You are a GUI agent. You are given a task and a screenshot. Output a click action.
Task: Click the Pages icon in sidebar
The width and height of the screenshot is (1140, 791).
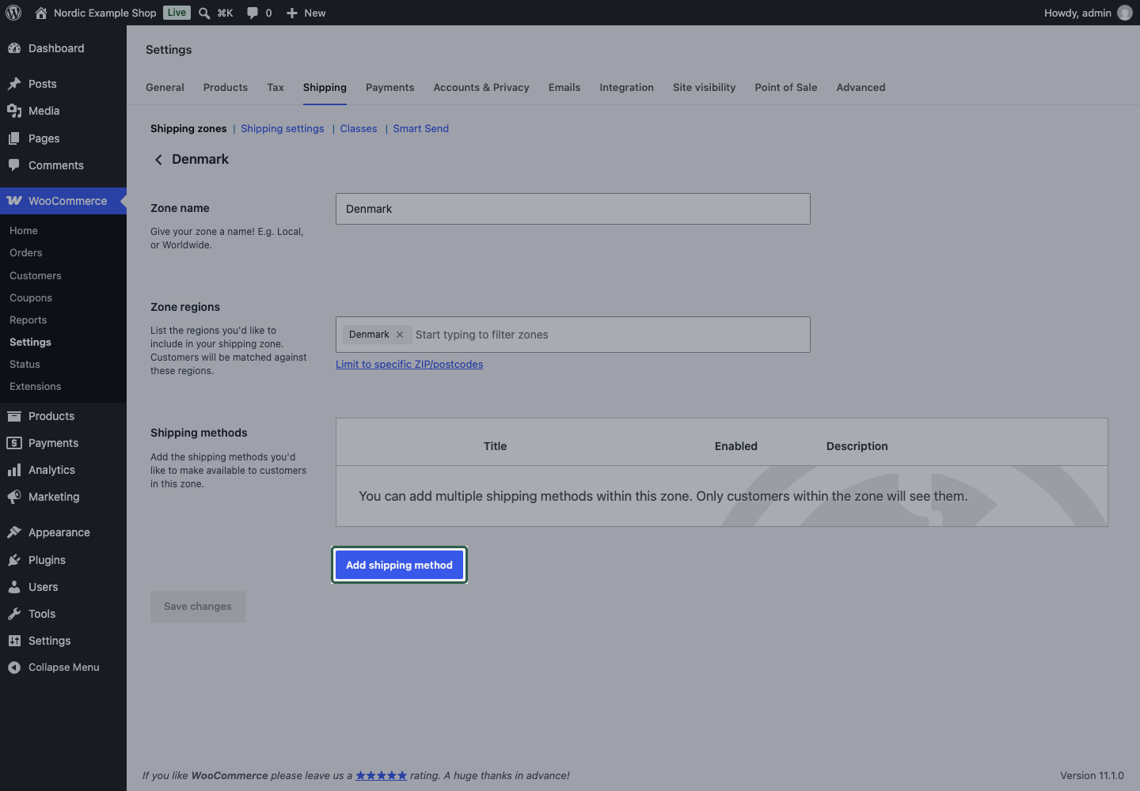(14, 138)
